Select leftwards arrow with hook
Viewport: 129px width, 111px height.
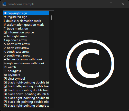pos(26,59)
